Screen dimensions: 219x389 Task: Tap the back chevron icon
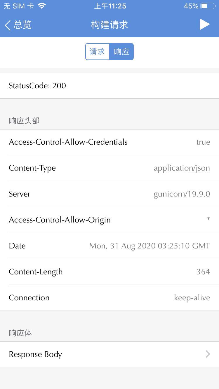point(8,25)
